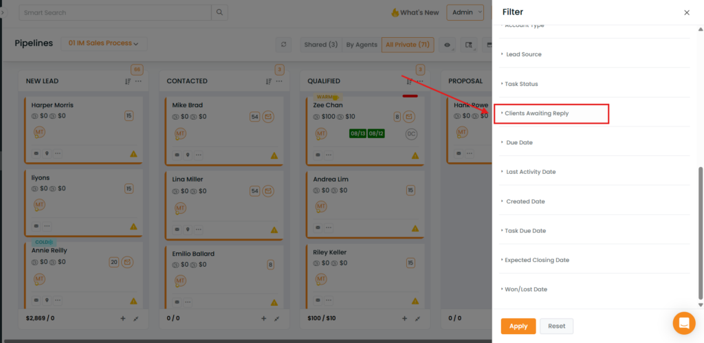Open more options on liyons card

47,226
